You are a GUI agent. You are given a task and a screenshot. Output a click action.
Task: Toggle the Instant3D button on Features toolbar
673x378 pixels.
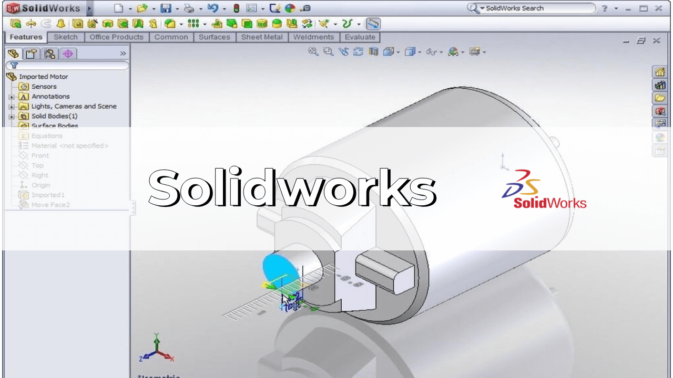[373, 24]
